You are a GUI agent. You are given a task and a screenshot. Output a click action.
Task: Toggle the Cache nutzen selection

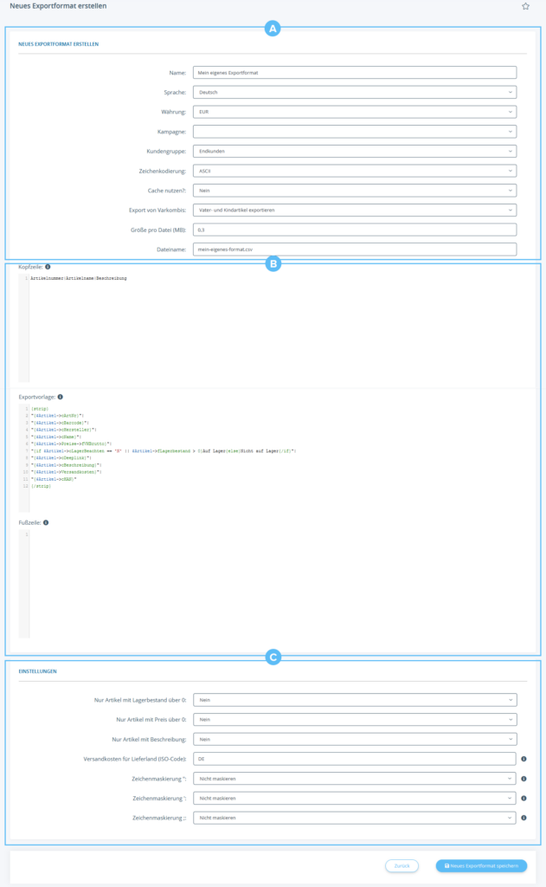click(x=355, y=191)
